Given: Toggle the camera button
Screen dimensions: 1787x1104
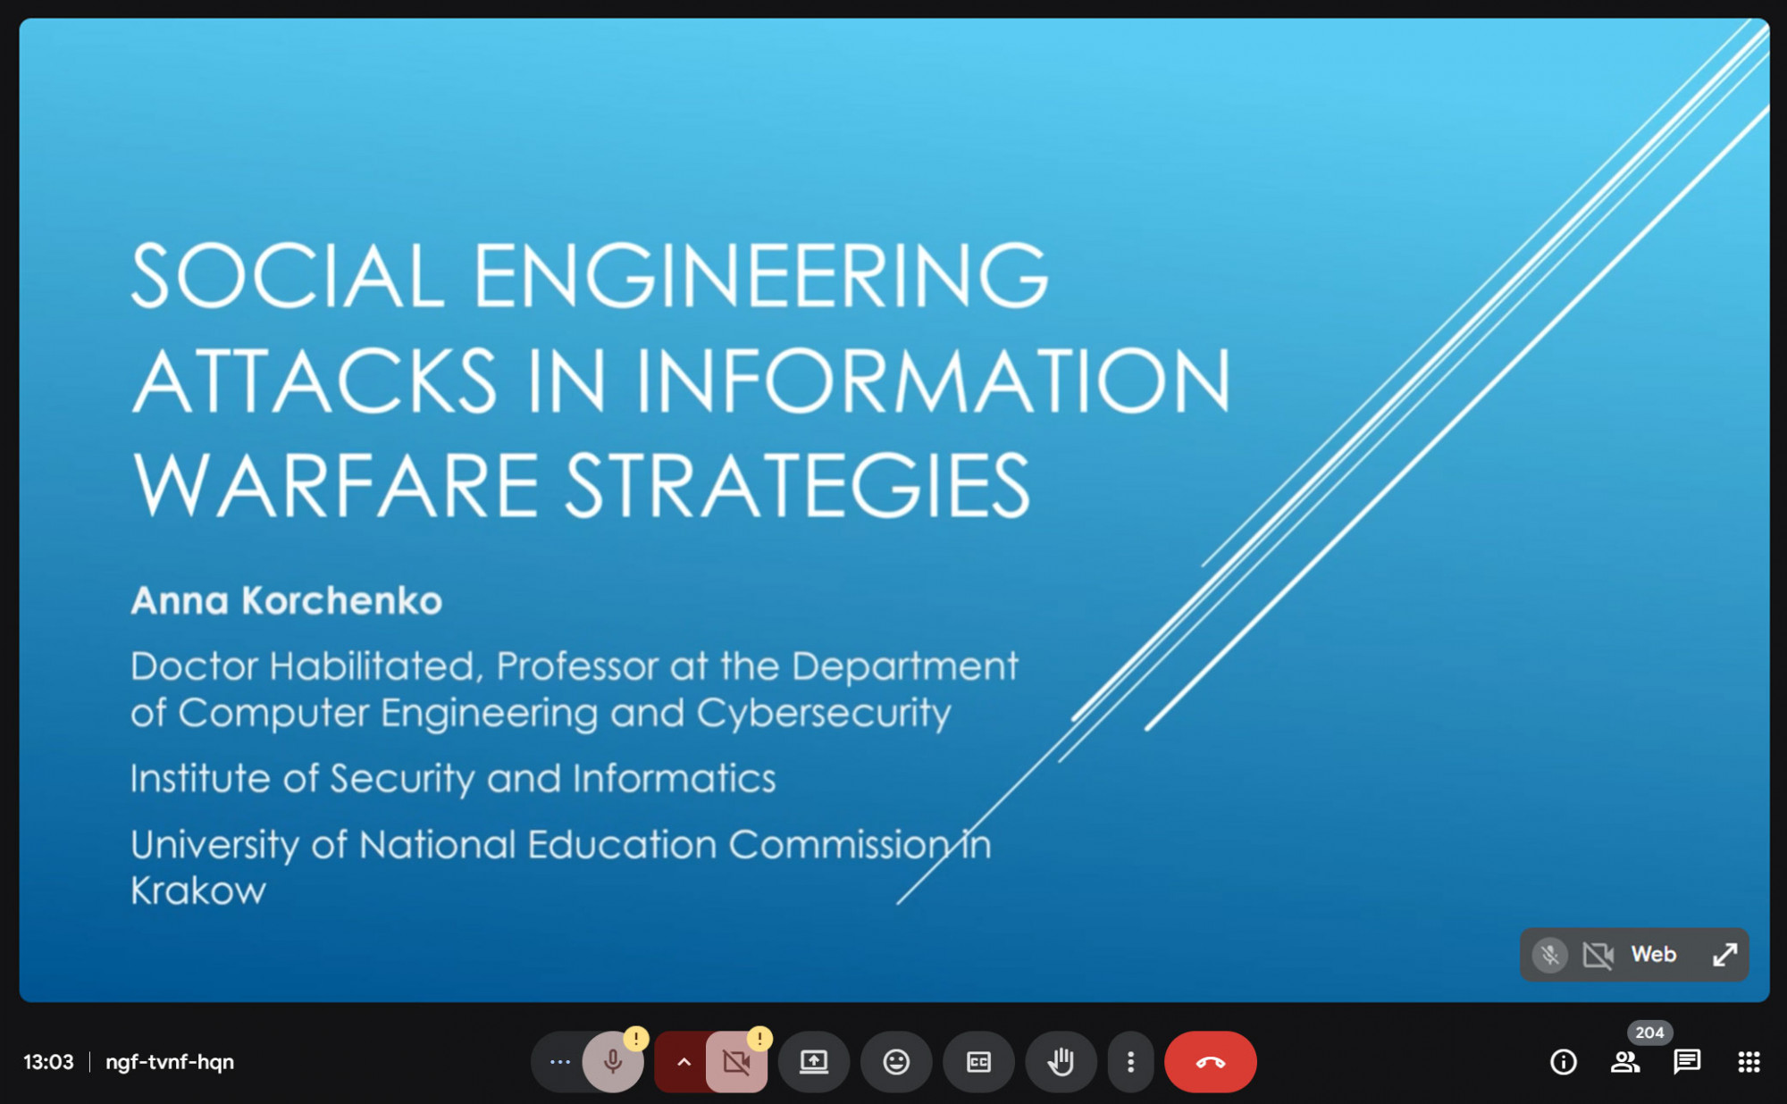Looking at the screenshot, I should pos(736,1062).
